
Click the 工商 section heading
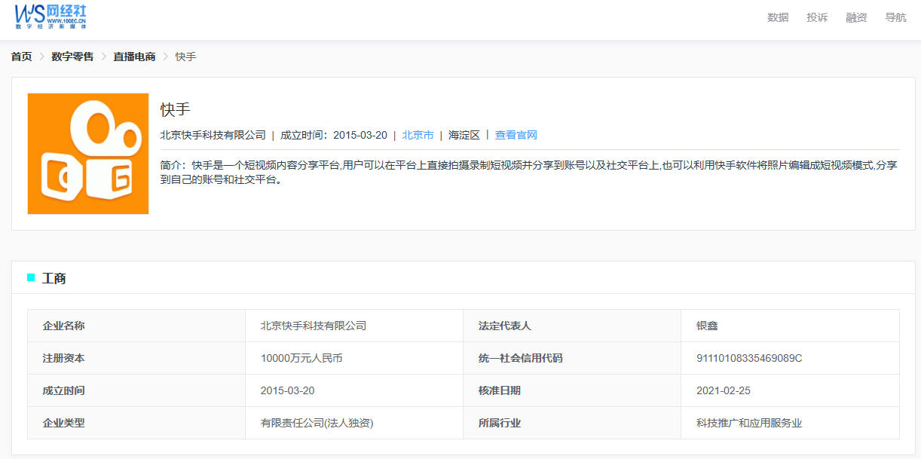54,278
